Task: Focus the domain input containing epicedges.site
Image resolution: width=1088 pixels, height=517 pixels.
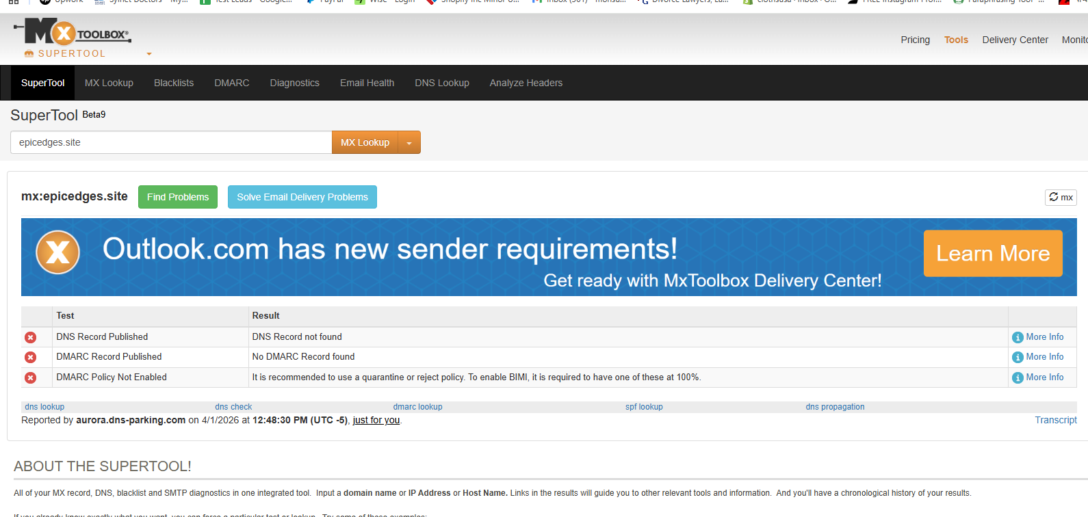Action: pyautogui.click(x=171, y=142)
